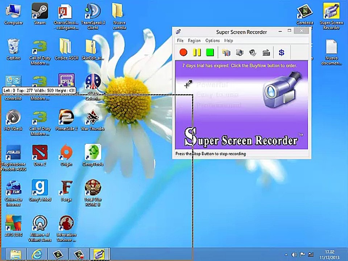Select the Steam desktop shortcut
This screenshot has width=348, height=261.
[40, 14]
